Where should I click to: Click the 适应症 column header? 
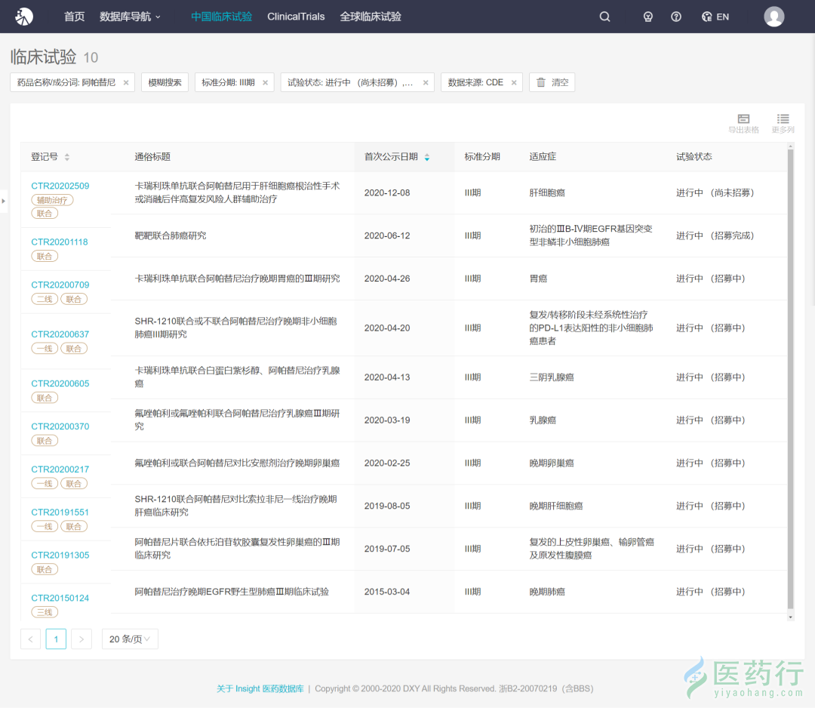click(543, 157)
